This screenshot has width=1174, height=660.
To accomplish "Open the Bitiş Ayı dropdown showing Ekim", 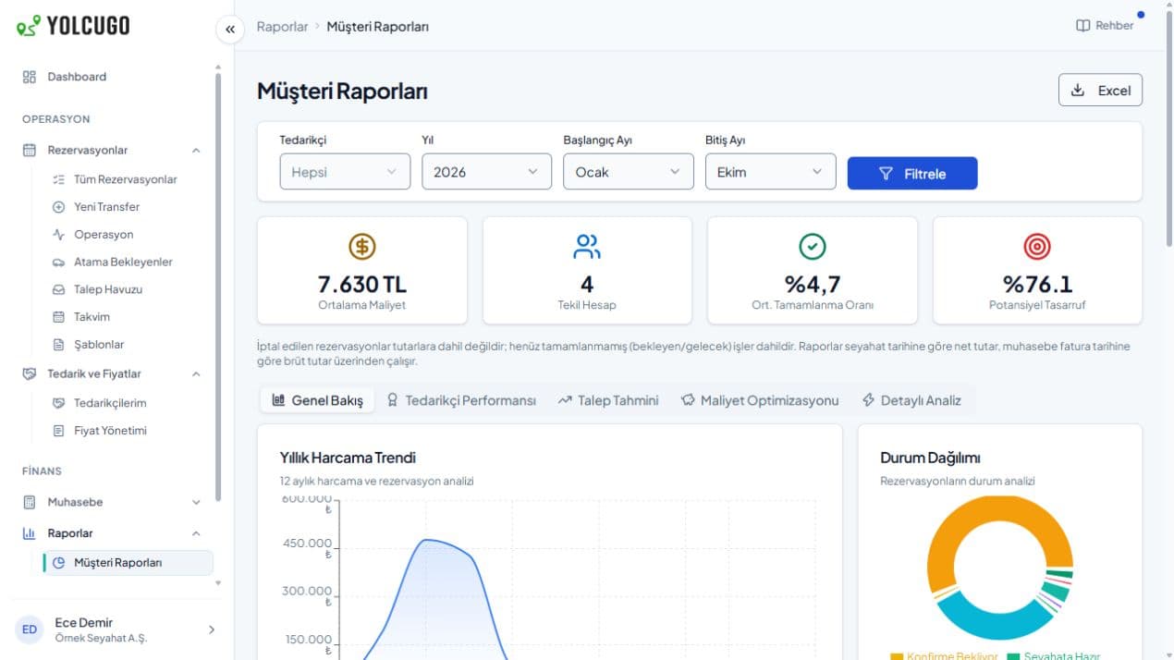I will point(770,172).
